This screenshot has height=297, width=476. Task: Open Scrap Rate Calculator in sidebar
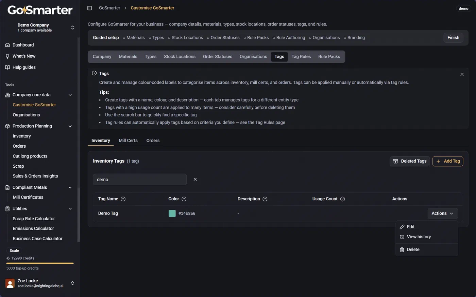tap(34, 219)
